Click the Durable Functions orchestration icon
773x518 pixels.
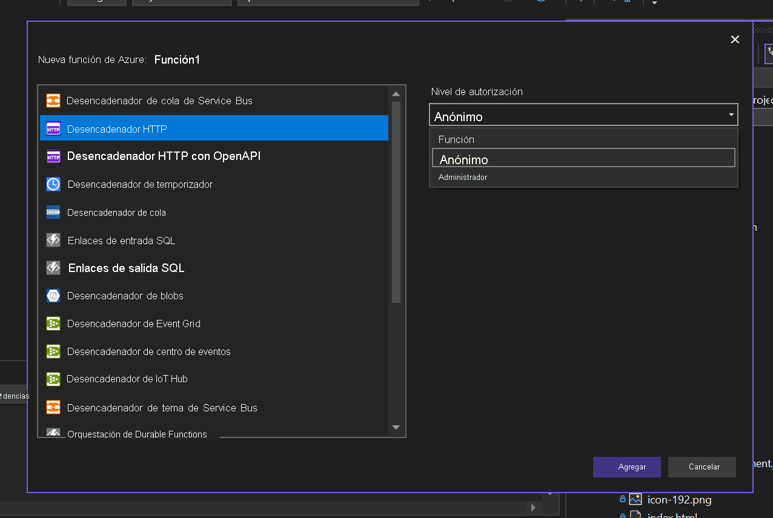pos(53,433)
